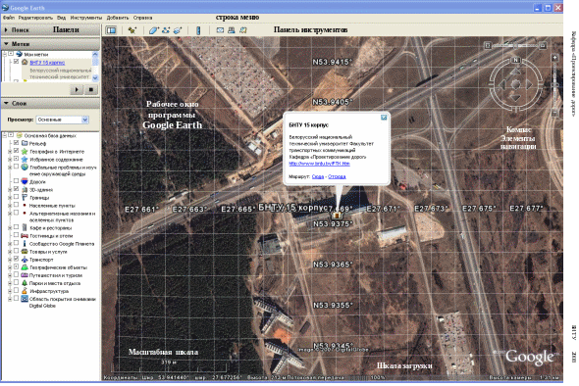Click the zoom out minus button

tap(554, 113)
